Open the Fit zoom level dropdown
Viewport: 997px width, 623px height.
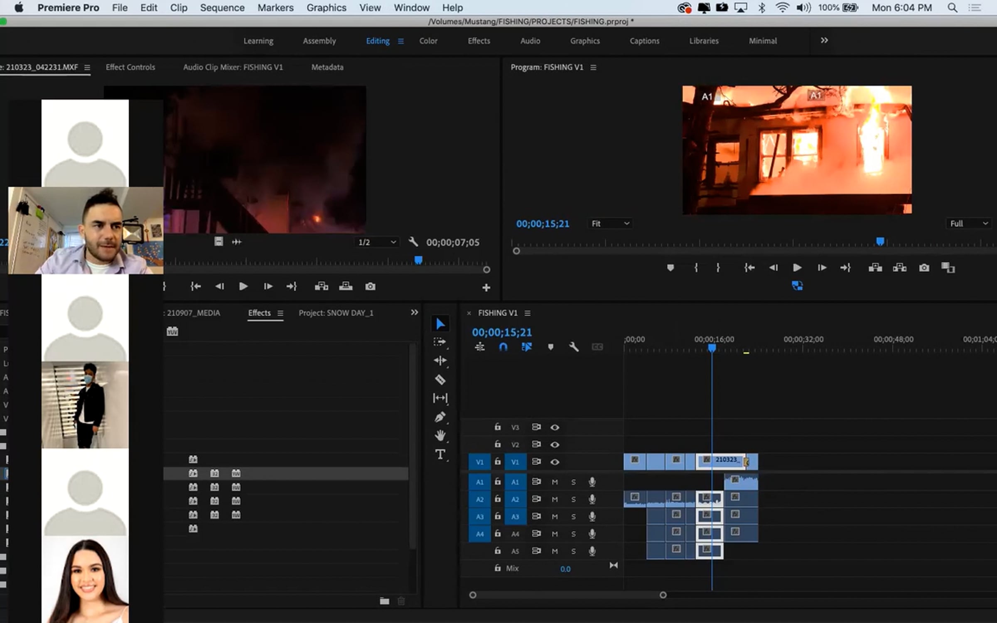coord(610,223)
